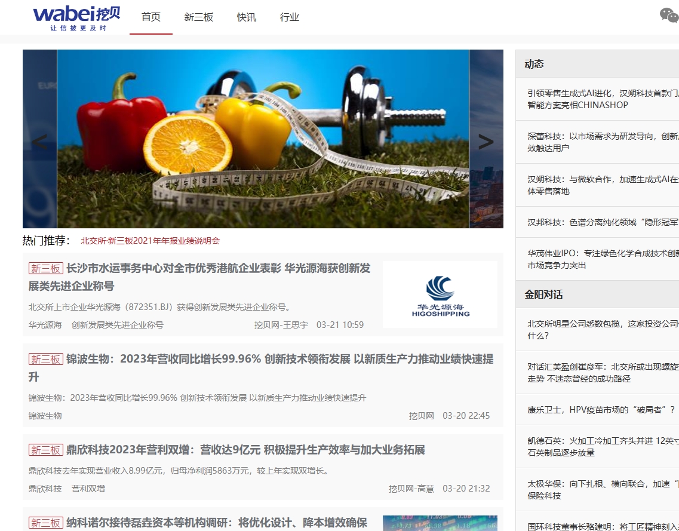Click the left carousel arrow

[x=39, y=141]
